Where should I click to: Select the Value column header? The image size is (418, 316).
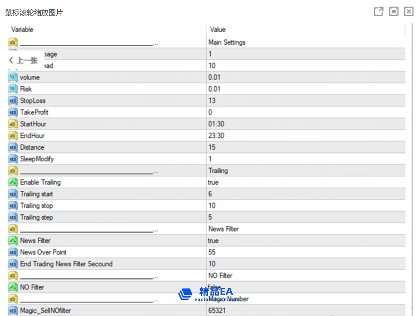point(218,29)
